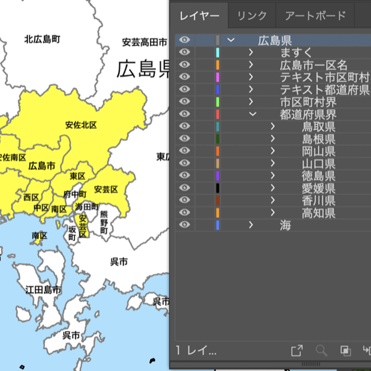Viewport: 371px width, 371px height.
Task: Toggle visibility of the ますく layer
Action: point(185,52)
